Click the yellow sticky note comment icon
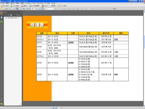The width and height of the screenshot is (145, 109). (112, 9)
